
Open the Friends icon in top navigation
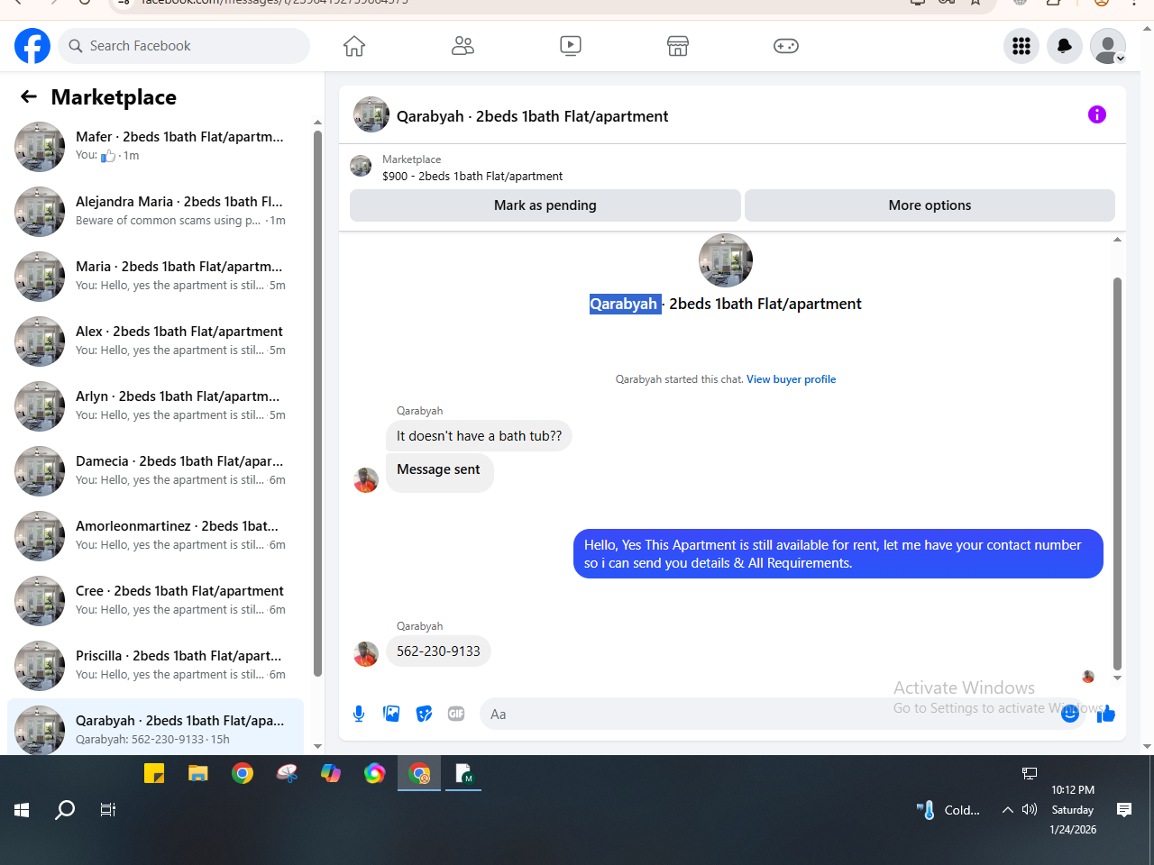(x=463, y=46)
